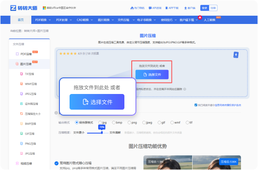
Task: Click the Microsoft Office partner logo
Action: 44,8
